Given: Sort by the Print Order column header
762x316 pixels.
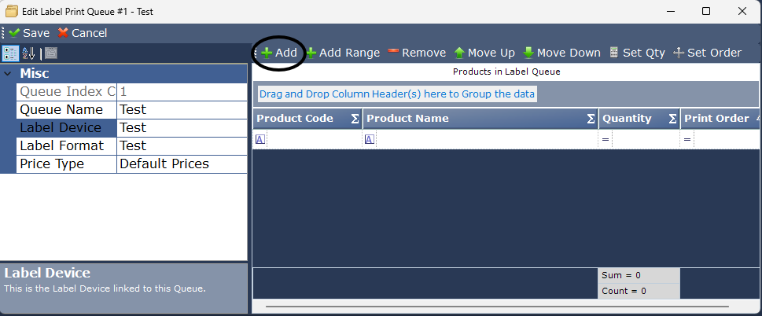Looking at the screenshot, I should click(x=716, y=119).
